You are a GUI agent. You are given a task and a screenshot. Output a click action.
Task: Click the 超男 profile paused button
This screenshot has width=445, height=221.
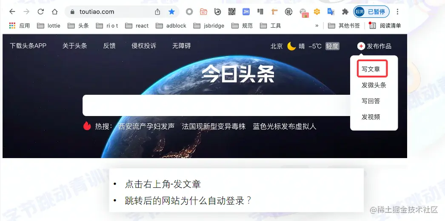click(x=371, y=11)
